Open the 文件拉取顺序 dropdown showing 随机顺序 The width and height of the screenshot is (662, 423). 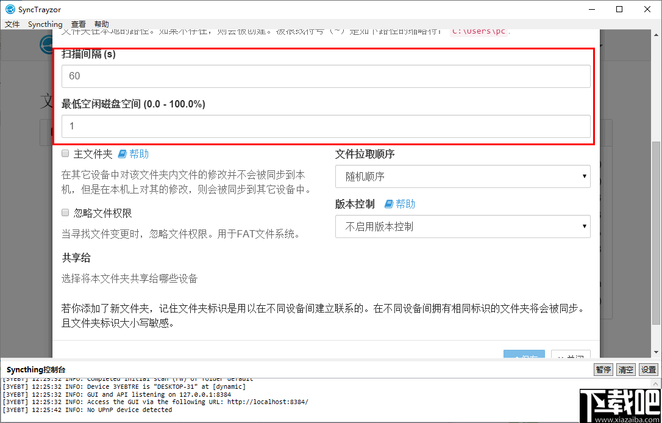pyautogui.click(x=462, y=176)
